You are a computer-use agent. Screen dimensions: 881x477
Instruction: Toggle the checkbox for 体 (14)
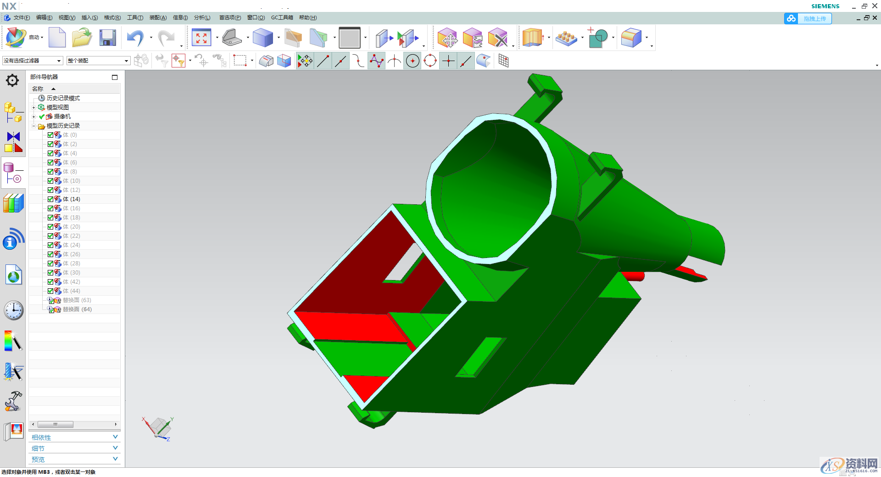(50, 199)
